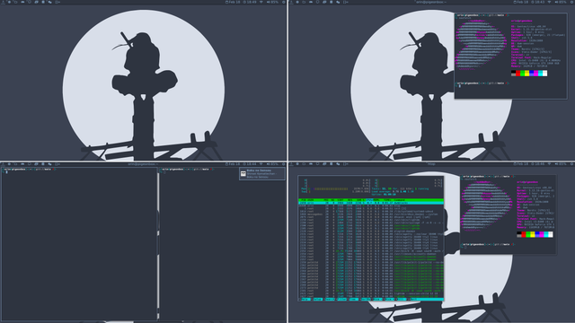Click Filter in the htop function bar
The height and width of the screenshot is (323, 575).
[x=342, y=299]
